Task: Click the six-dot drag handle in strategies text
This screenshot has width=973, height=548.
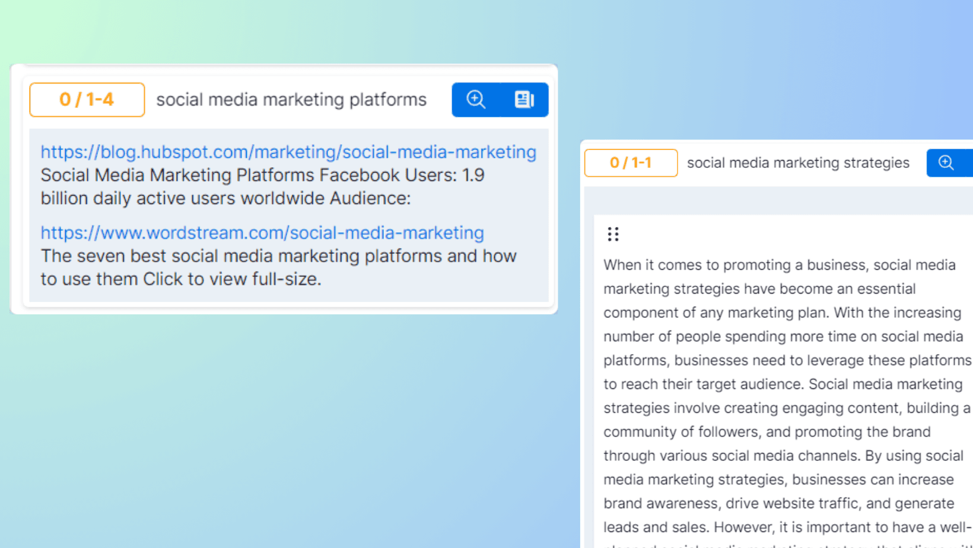Action: click(613, 234)
